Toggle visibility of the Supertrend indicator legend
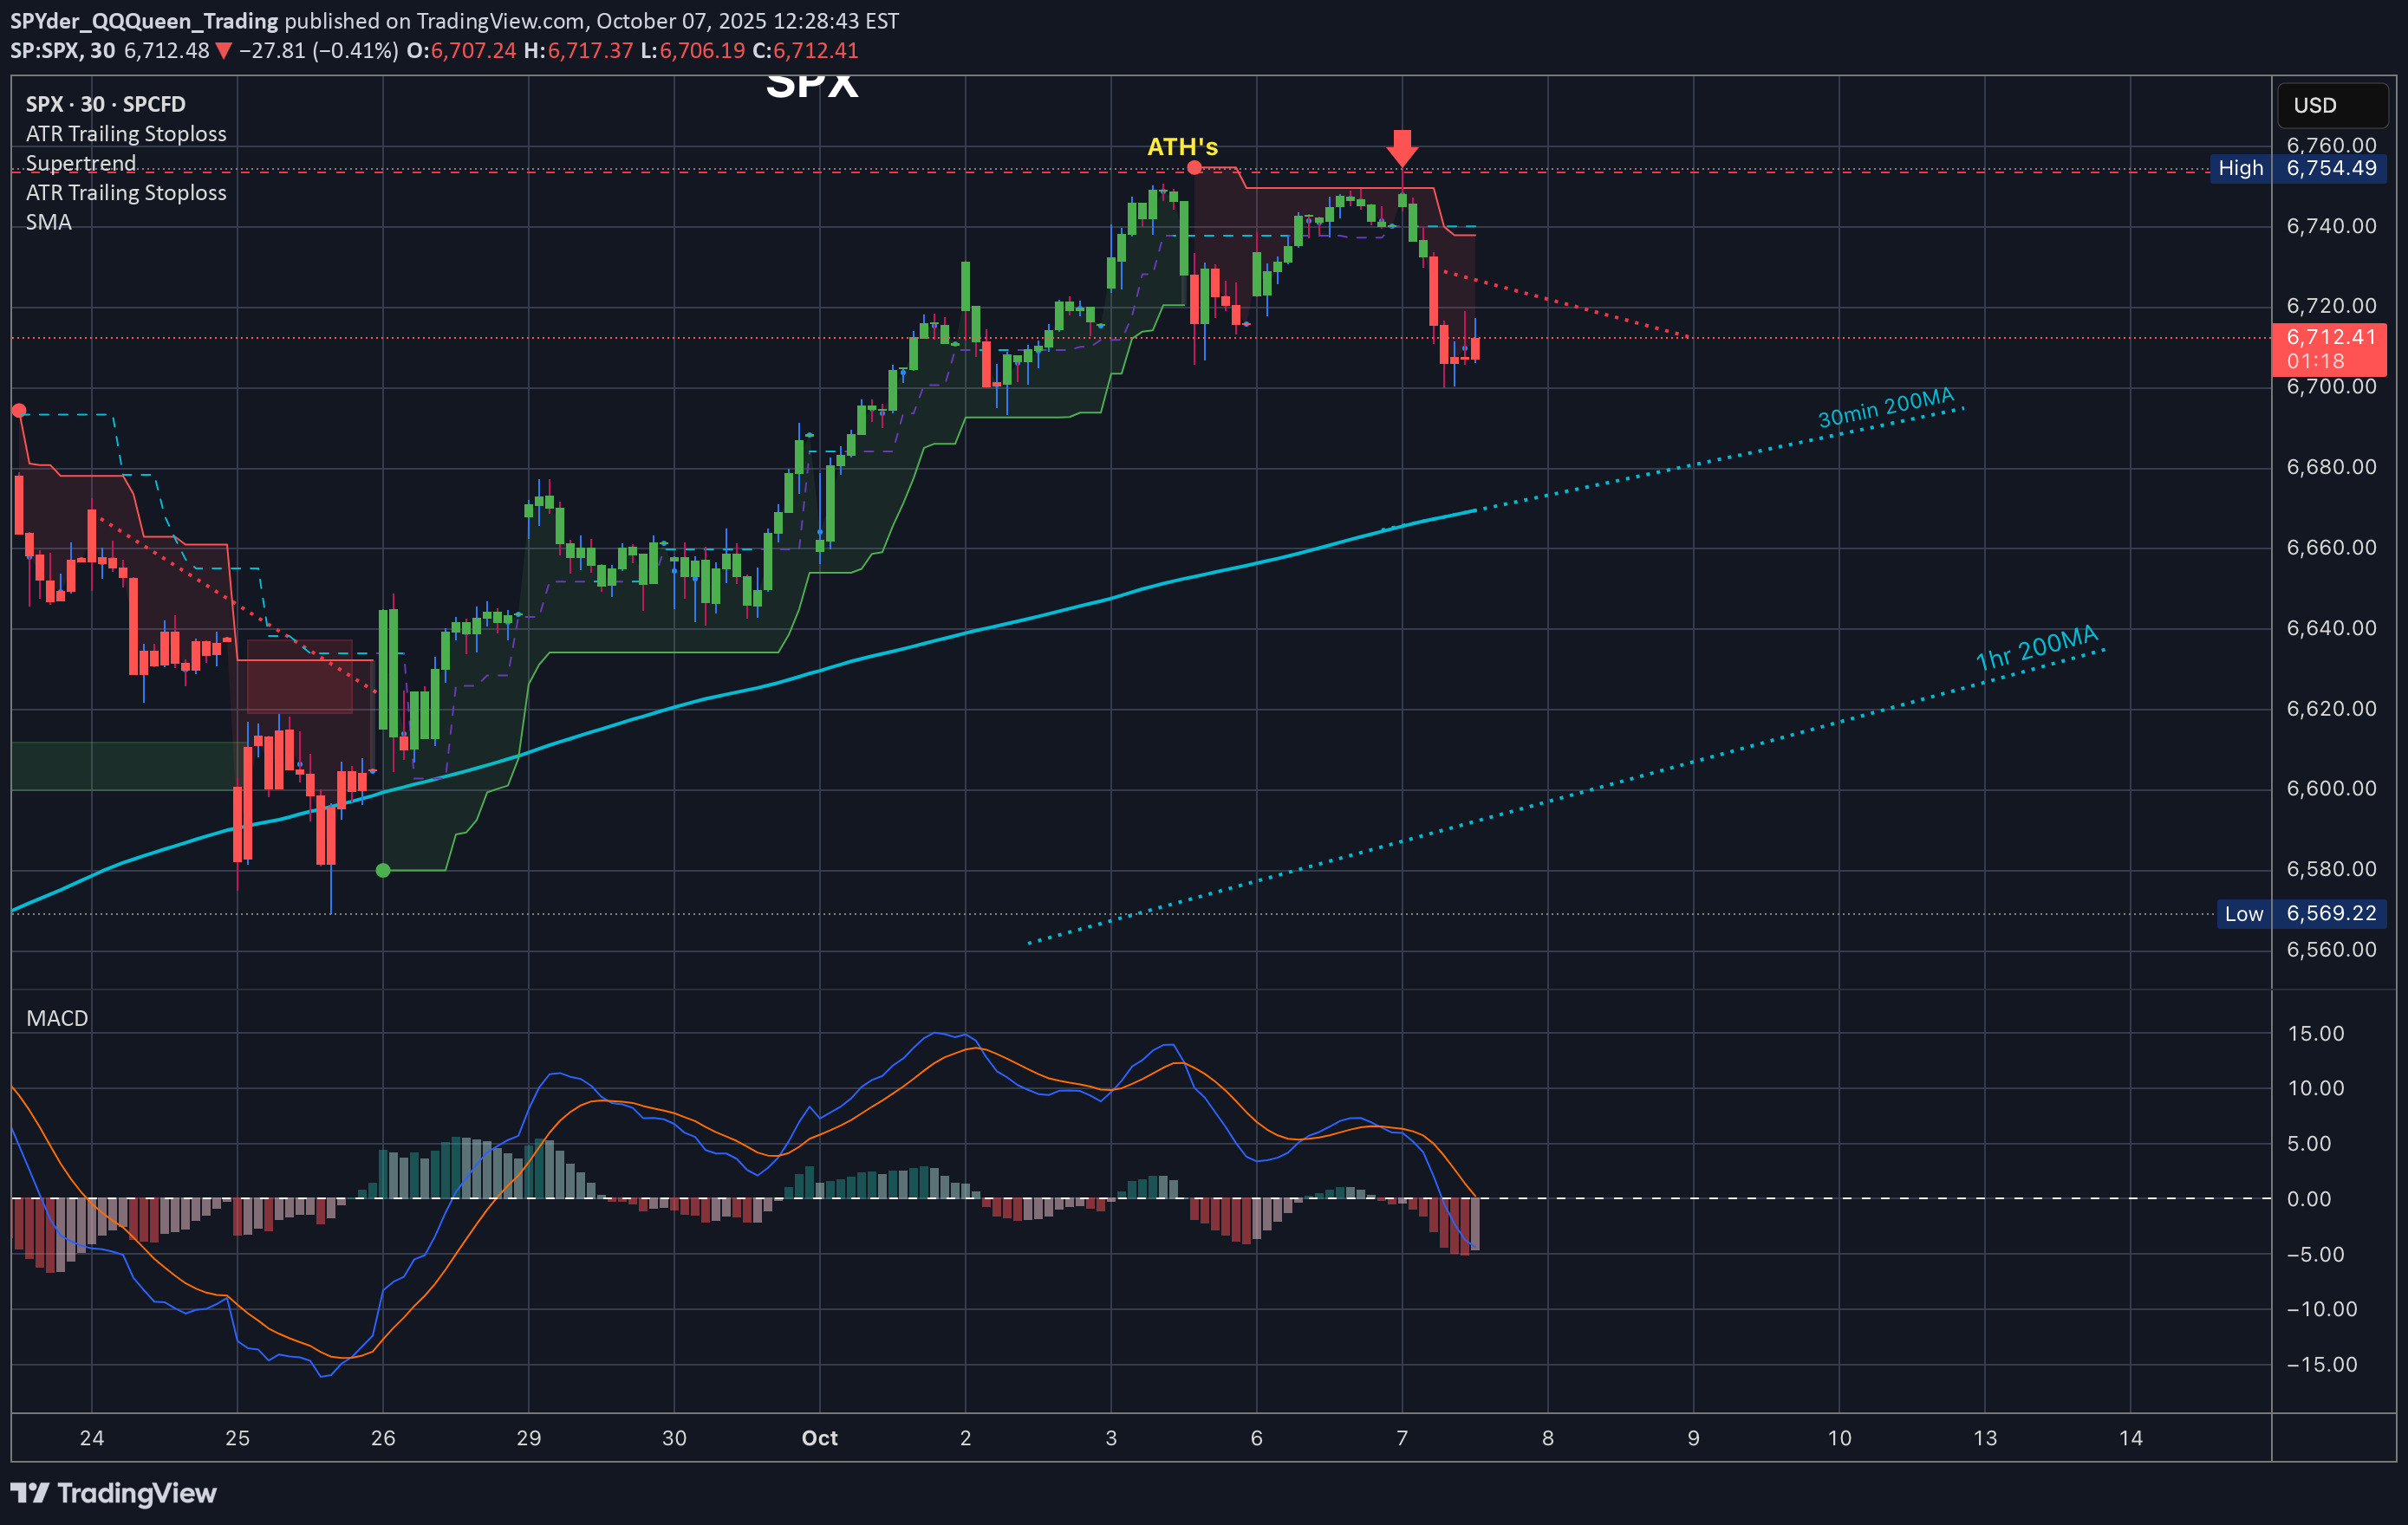Viewport: 2408px width, 1525px height. (80, 163)
